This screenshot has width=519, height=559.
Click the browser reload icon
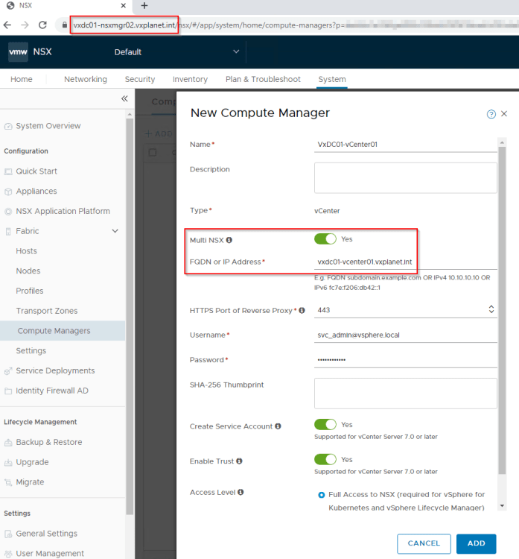point(42,25)
